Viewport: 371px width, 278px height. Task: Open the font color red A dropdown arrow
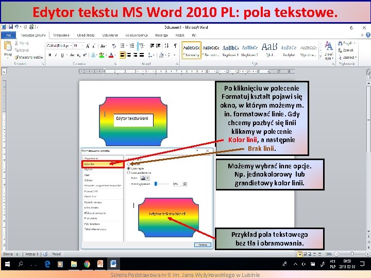[115, 55]
